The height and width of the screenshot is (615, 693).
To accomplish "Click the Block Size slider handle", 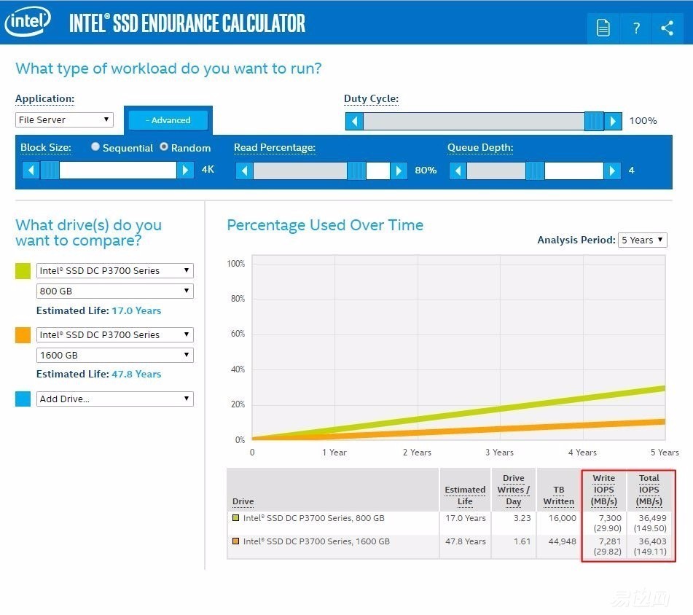I will point(50,170).
